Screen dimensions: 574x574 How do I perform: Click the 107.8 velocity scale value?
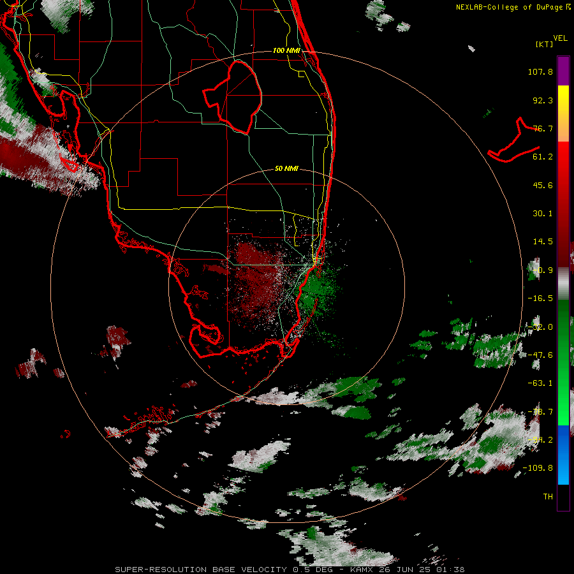(x=540, y=72)
